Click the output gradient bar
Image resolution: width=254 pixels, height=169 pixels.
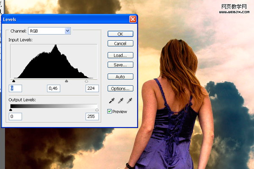click(x=54, y=106)
